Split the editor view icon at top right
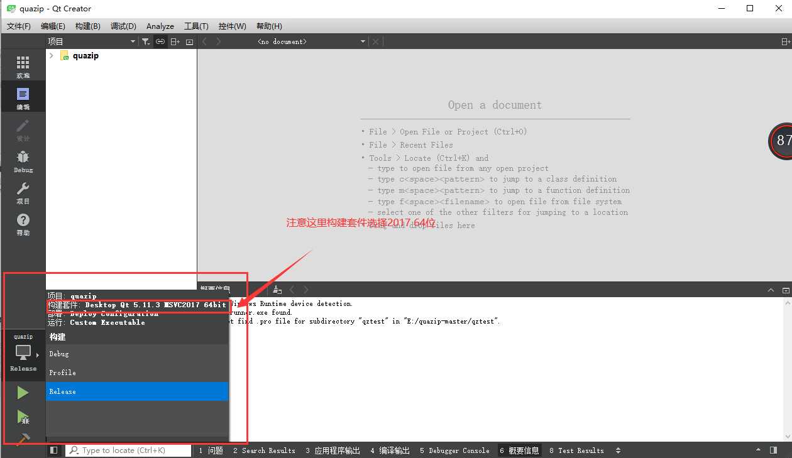The height and width of the screenshot is (458, 792). (785, 41)
